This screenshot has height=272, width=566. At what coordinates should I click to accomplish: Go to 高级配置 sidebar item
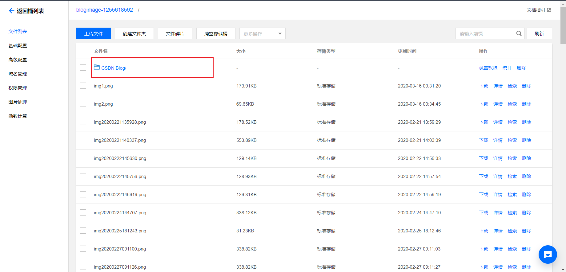tap(18, 60)
